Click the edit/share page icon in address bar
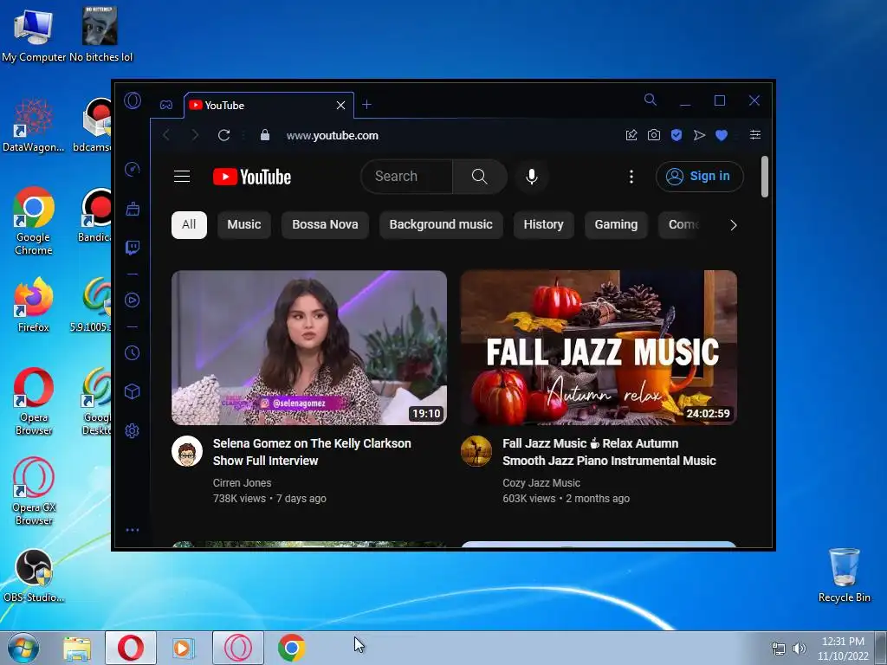 pyautogui.click(x=631, y=135)
